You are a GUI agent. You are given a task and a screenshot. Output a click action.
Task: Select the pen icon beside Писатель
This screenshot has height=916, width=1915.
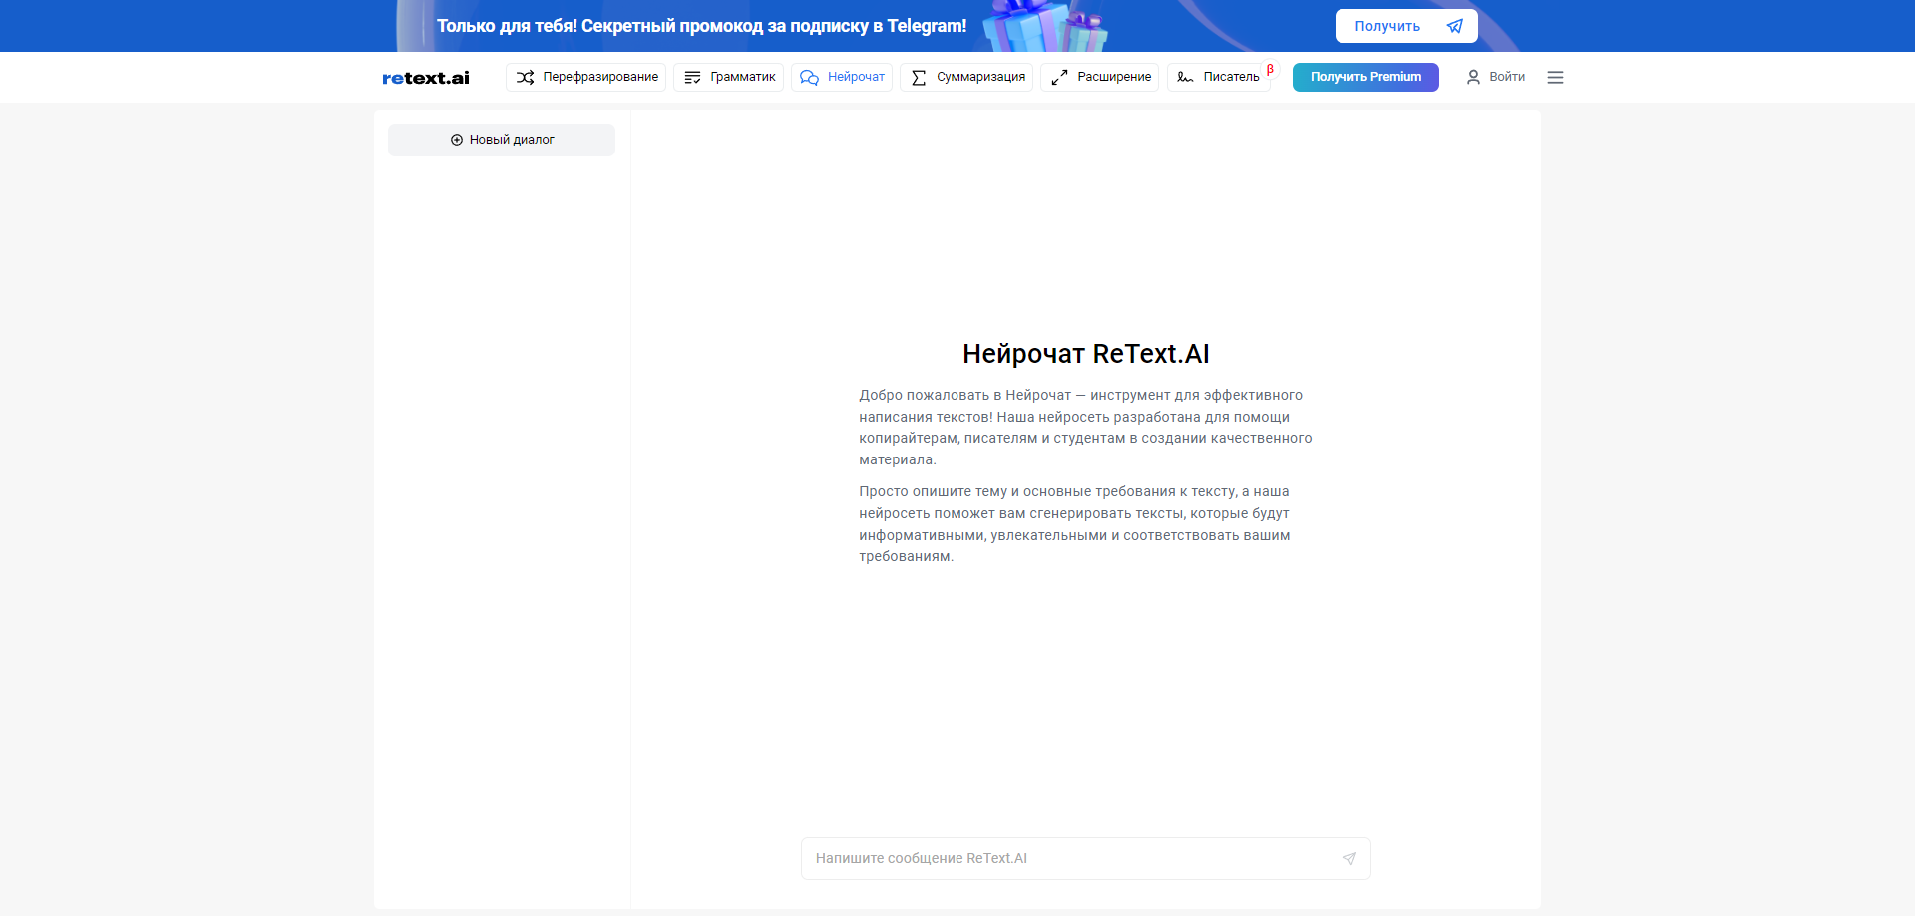coord(1184,77)
